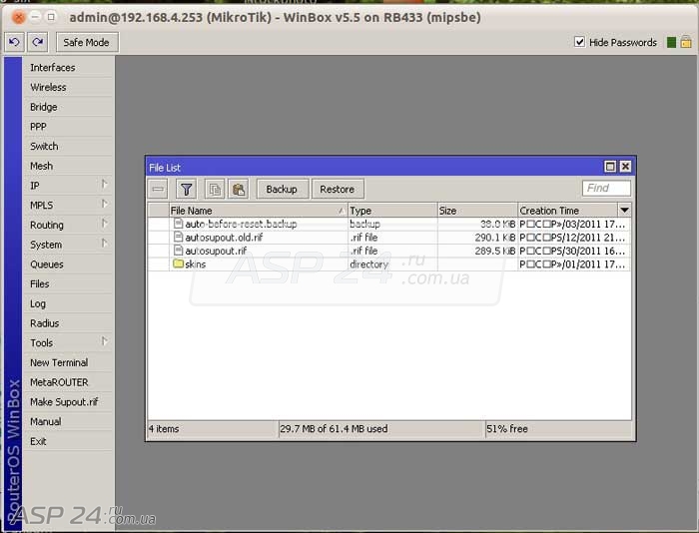
Task: Click '51% free' status text
Action: pos(507,429)
